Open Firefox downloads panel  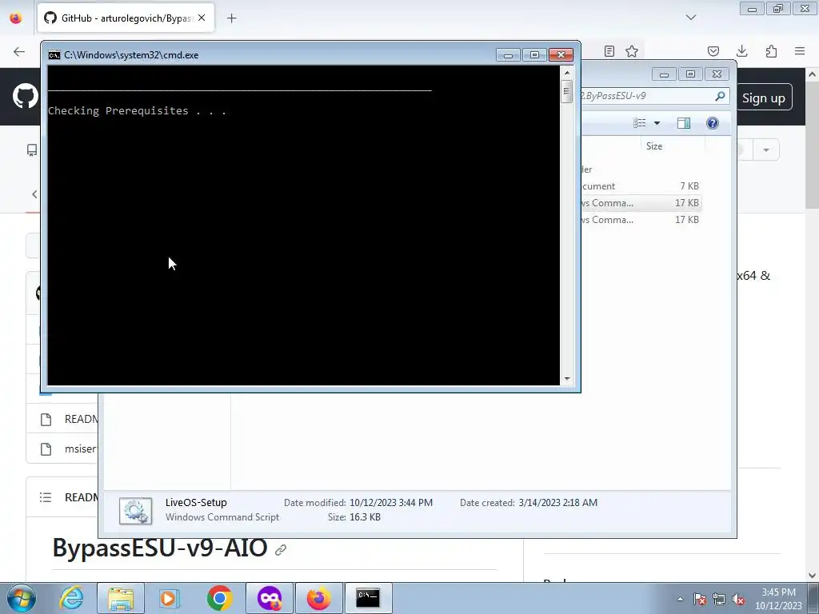741,51
